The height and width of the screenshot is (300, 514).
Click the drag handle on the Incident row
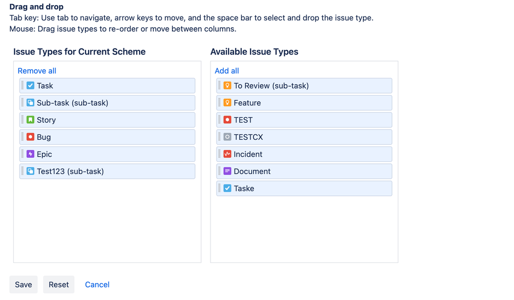tap(218, 154)
